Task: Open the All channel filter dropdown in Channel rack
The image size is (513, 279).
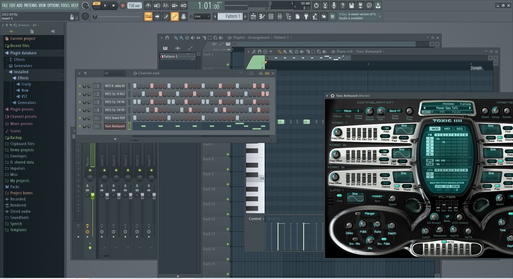Action: click(114, 73)
